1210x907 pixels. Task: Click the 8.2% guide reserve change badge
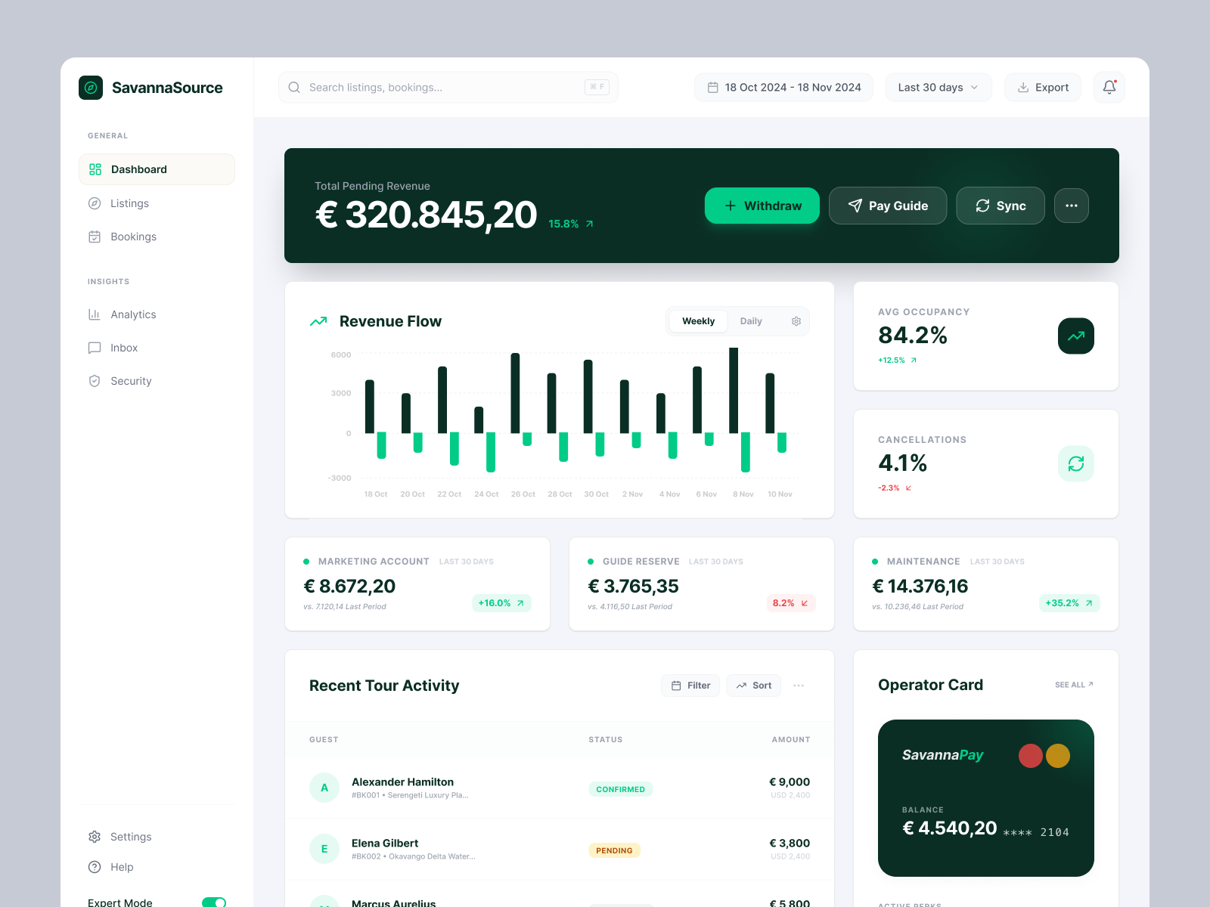pos(790,603)
